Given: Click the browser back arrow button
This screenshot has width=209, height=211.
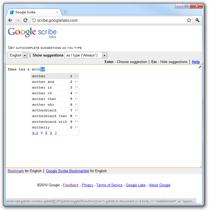Looking at the screenshot, I should pos(10,20).
